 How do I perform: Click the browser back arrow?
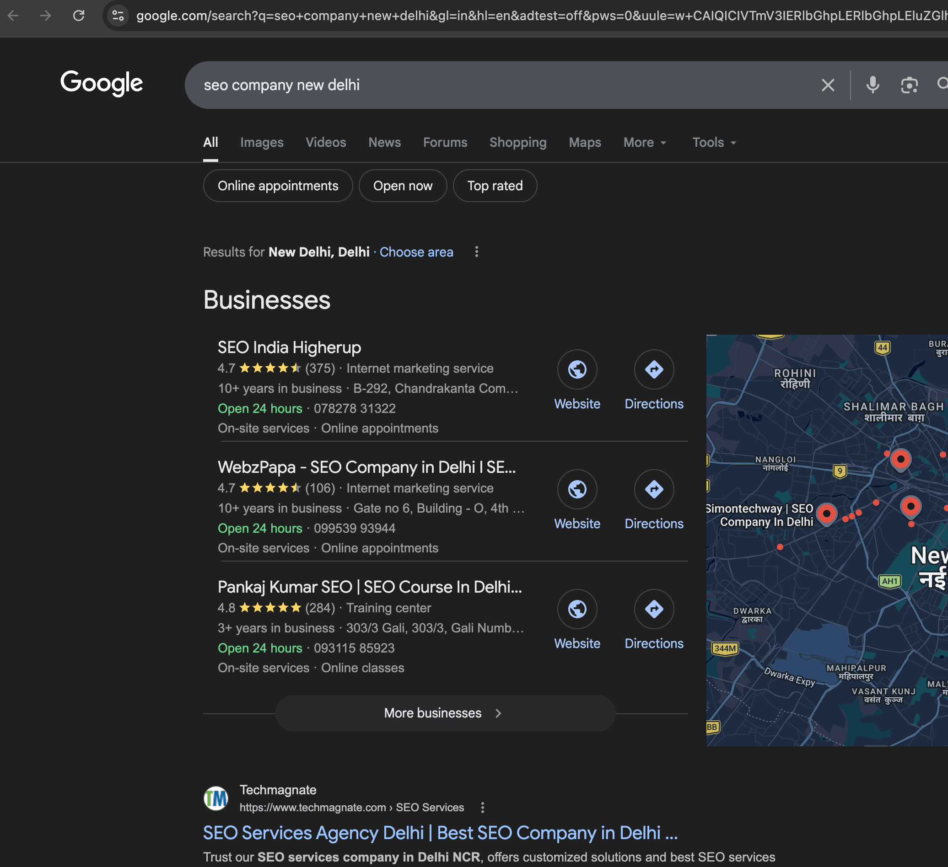point(13,16)
